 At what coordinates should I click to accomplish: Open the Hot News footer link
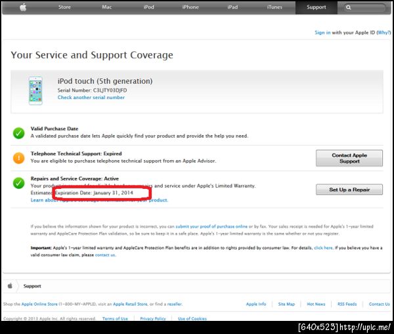[316, 304]
